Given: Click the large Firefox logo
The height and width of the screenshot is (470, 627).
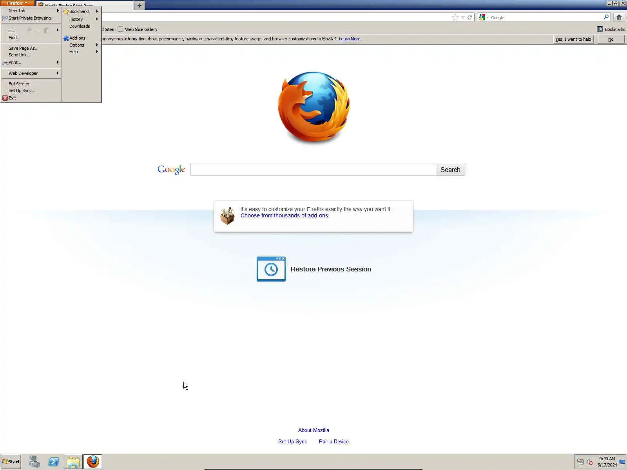Looking at the screenshot, I should (313, 107).
